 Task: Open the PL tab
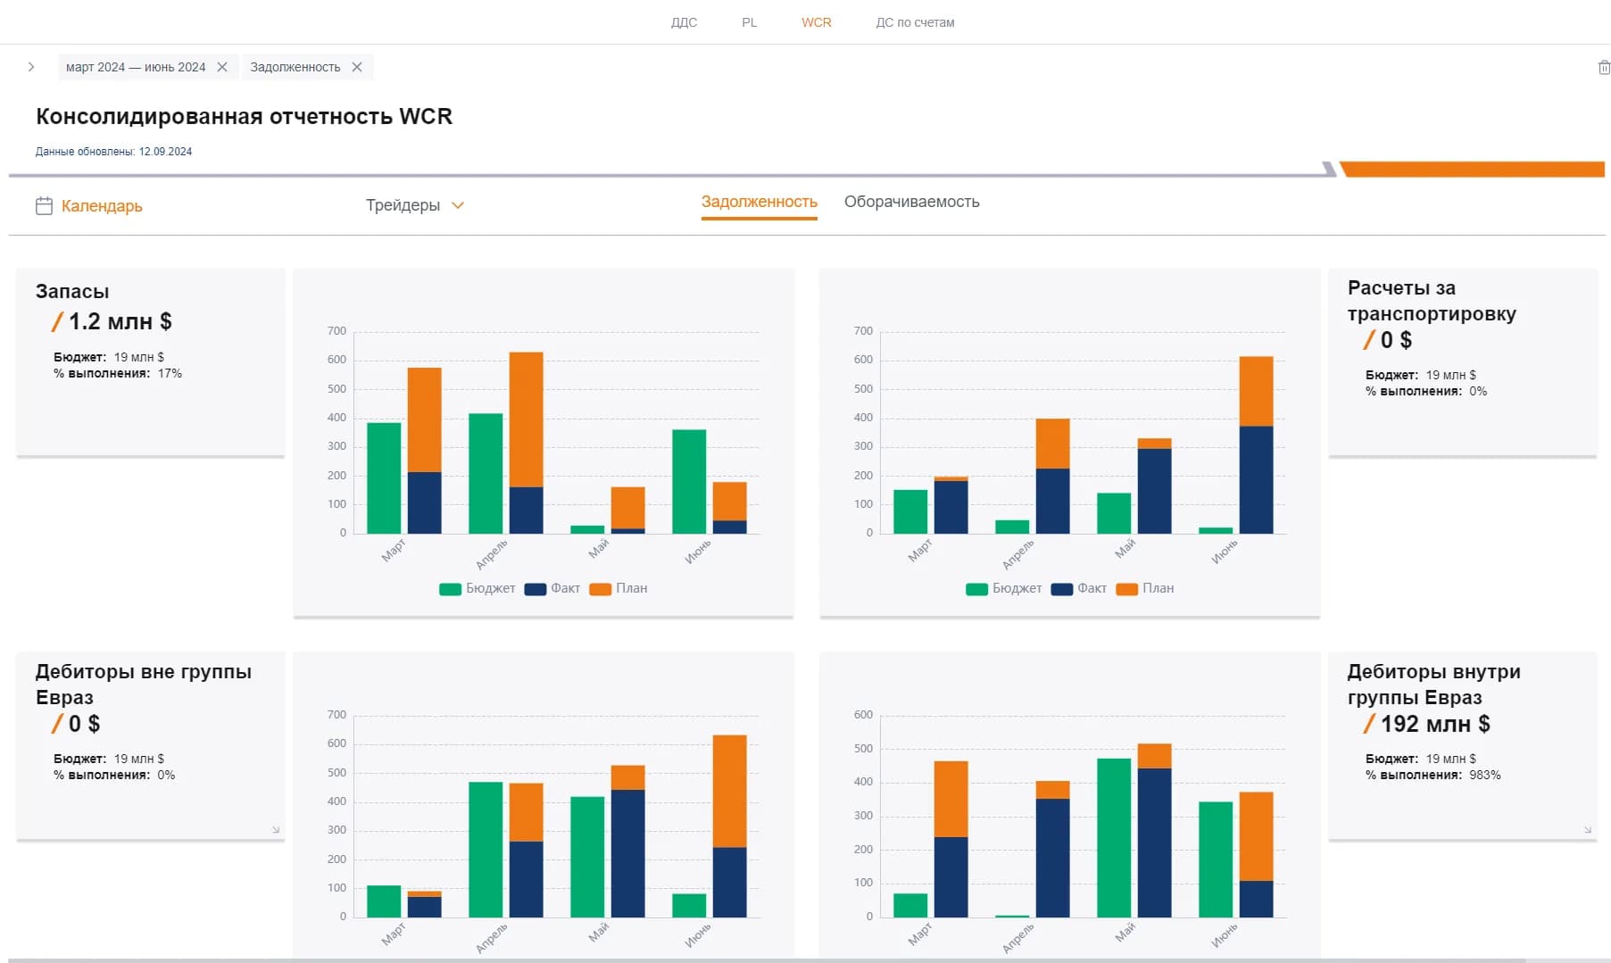tap(749, 22)
